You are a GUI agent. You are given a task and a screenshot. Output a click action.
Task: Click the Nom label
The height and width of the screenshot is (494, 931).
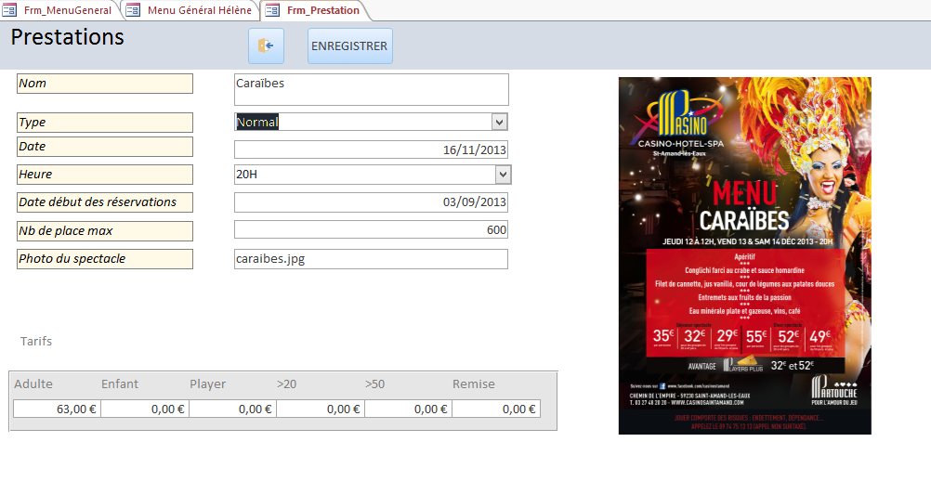[x=105, y=84]
